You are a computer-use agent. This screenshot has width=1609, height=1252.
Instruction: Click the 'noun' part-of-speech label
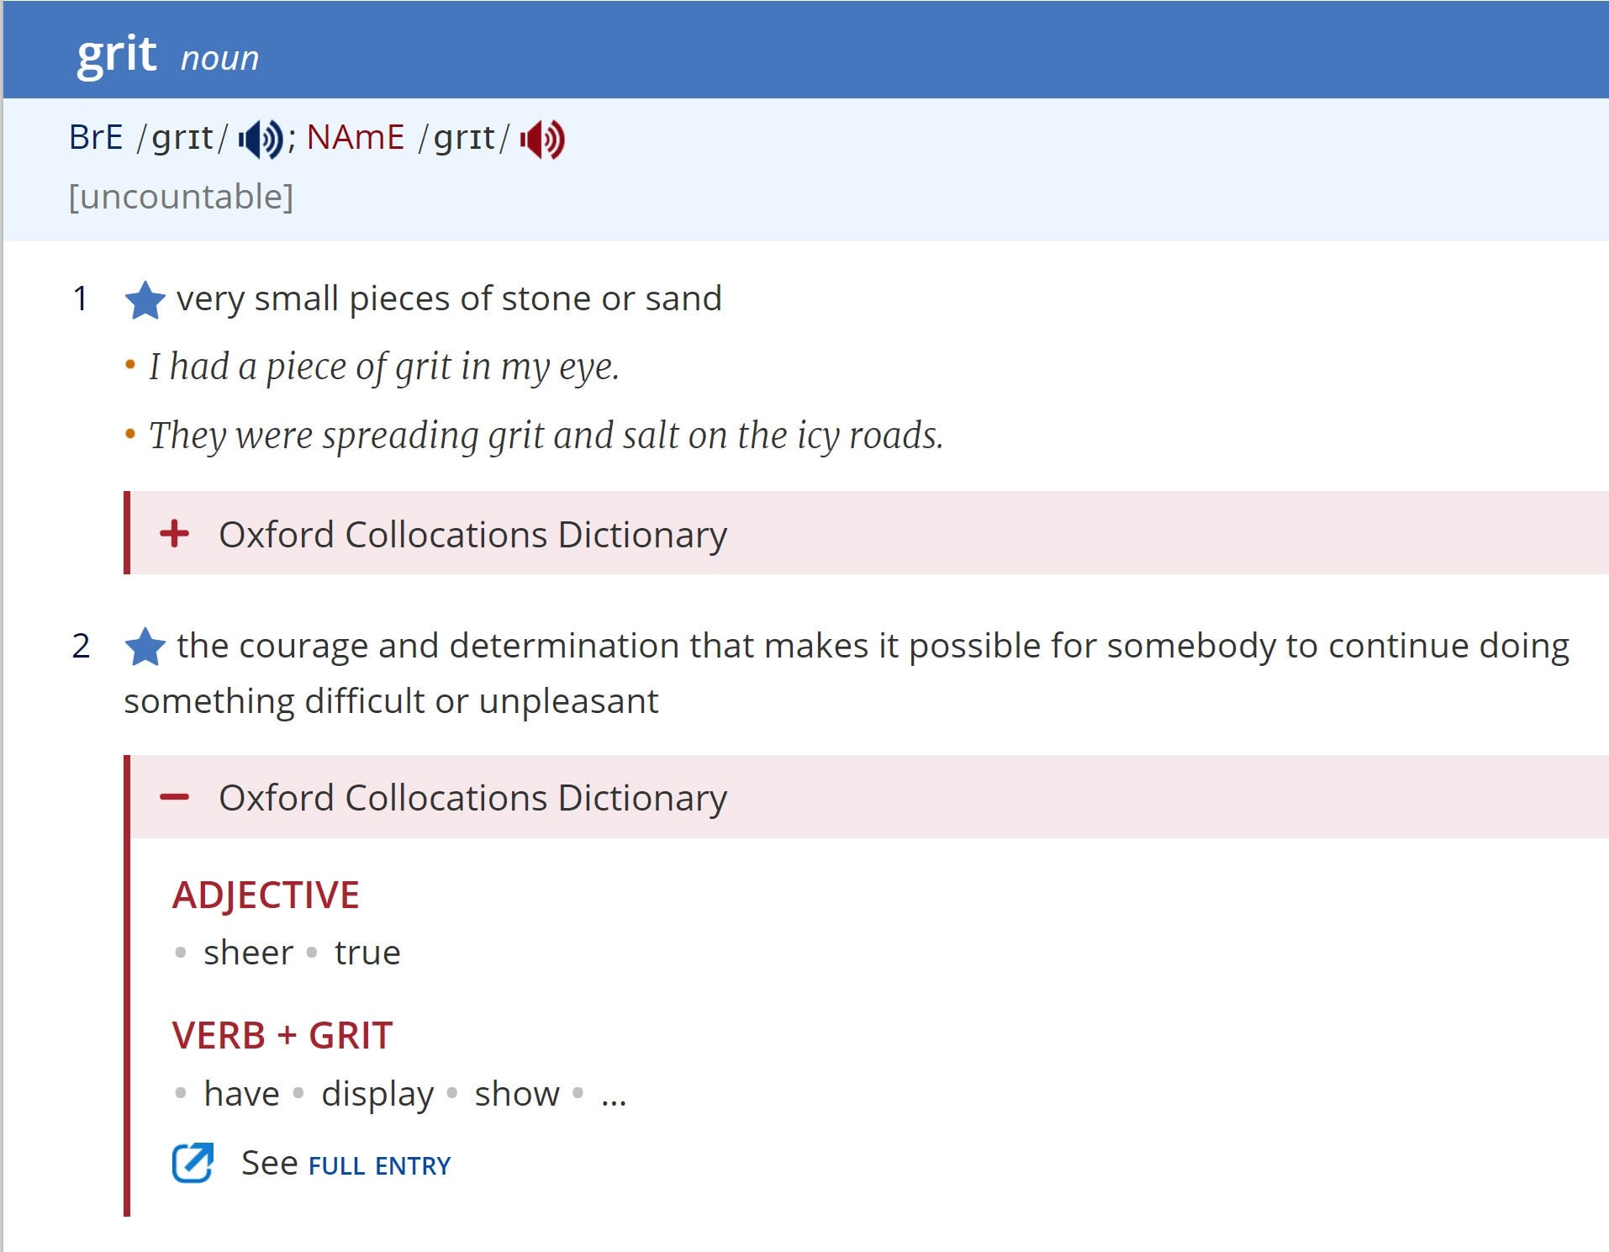point(219,59)
